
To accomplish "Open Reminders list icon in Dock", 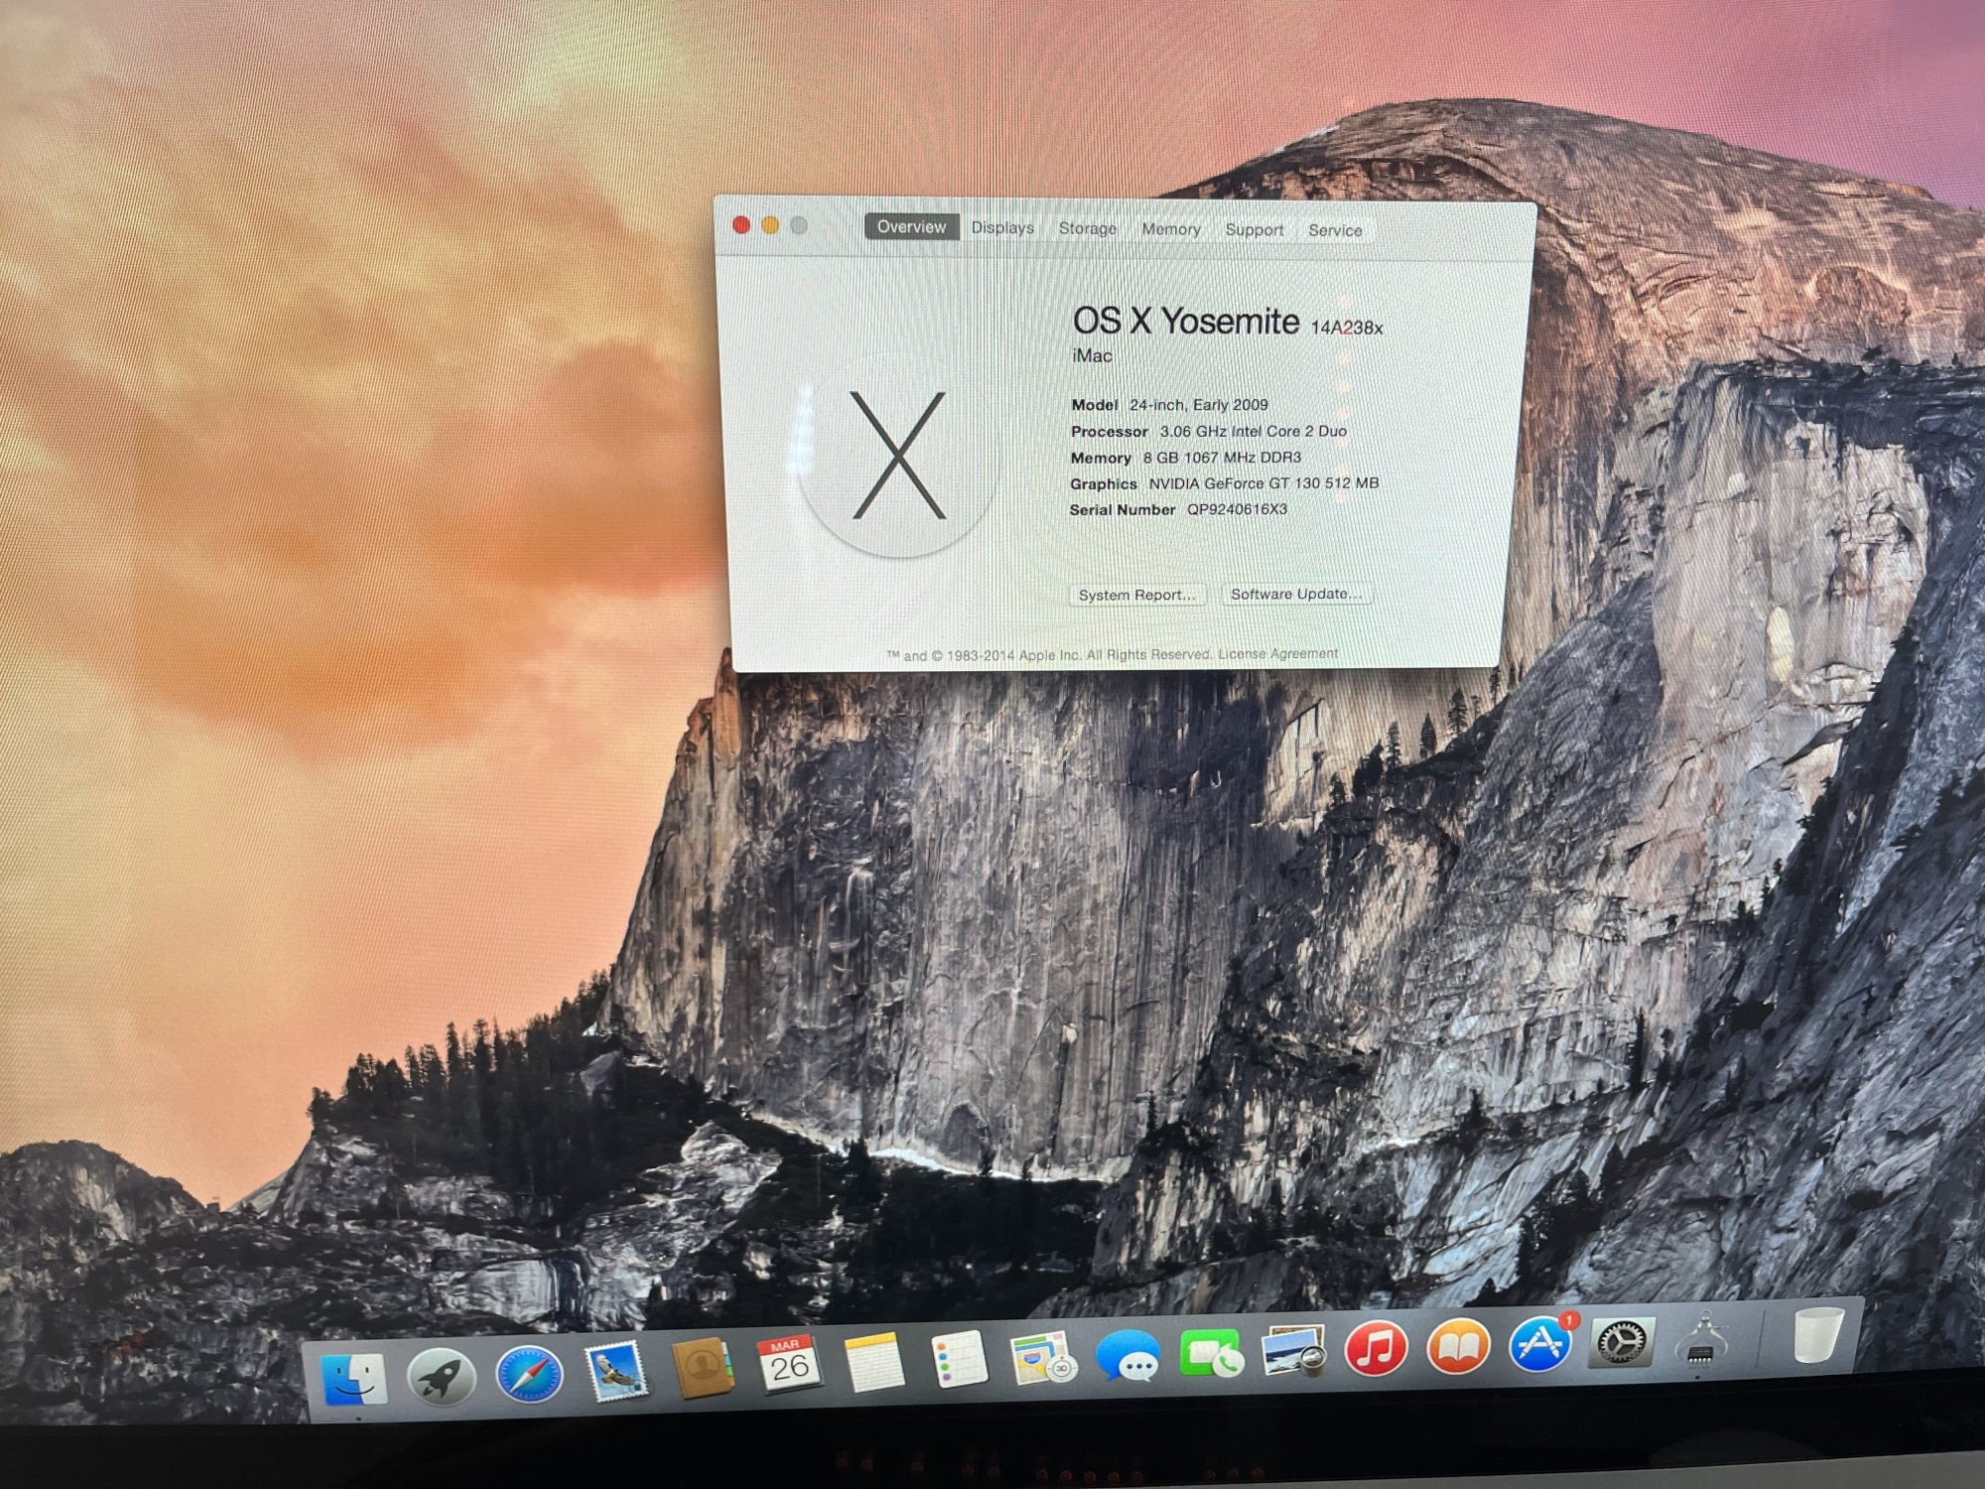I will (x=960, y=1359).
